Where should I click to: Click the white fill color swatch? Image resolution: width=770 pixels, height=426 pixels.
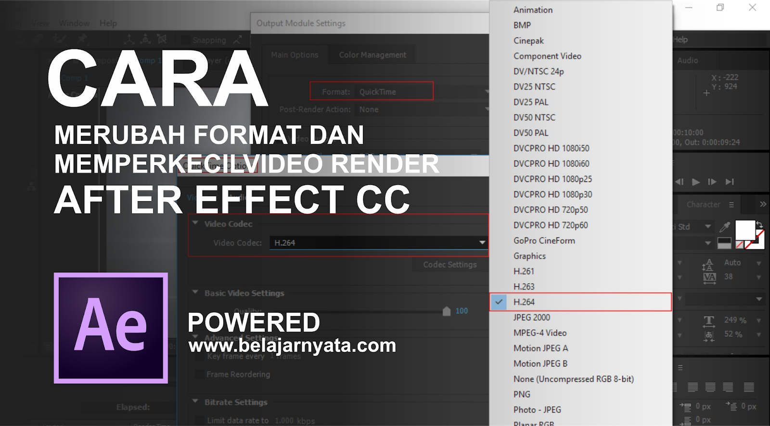tap(745, 230)
